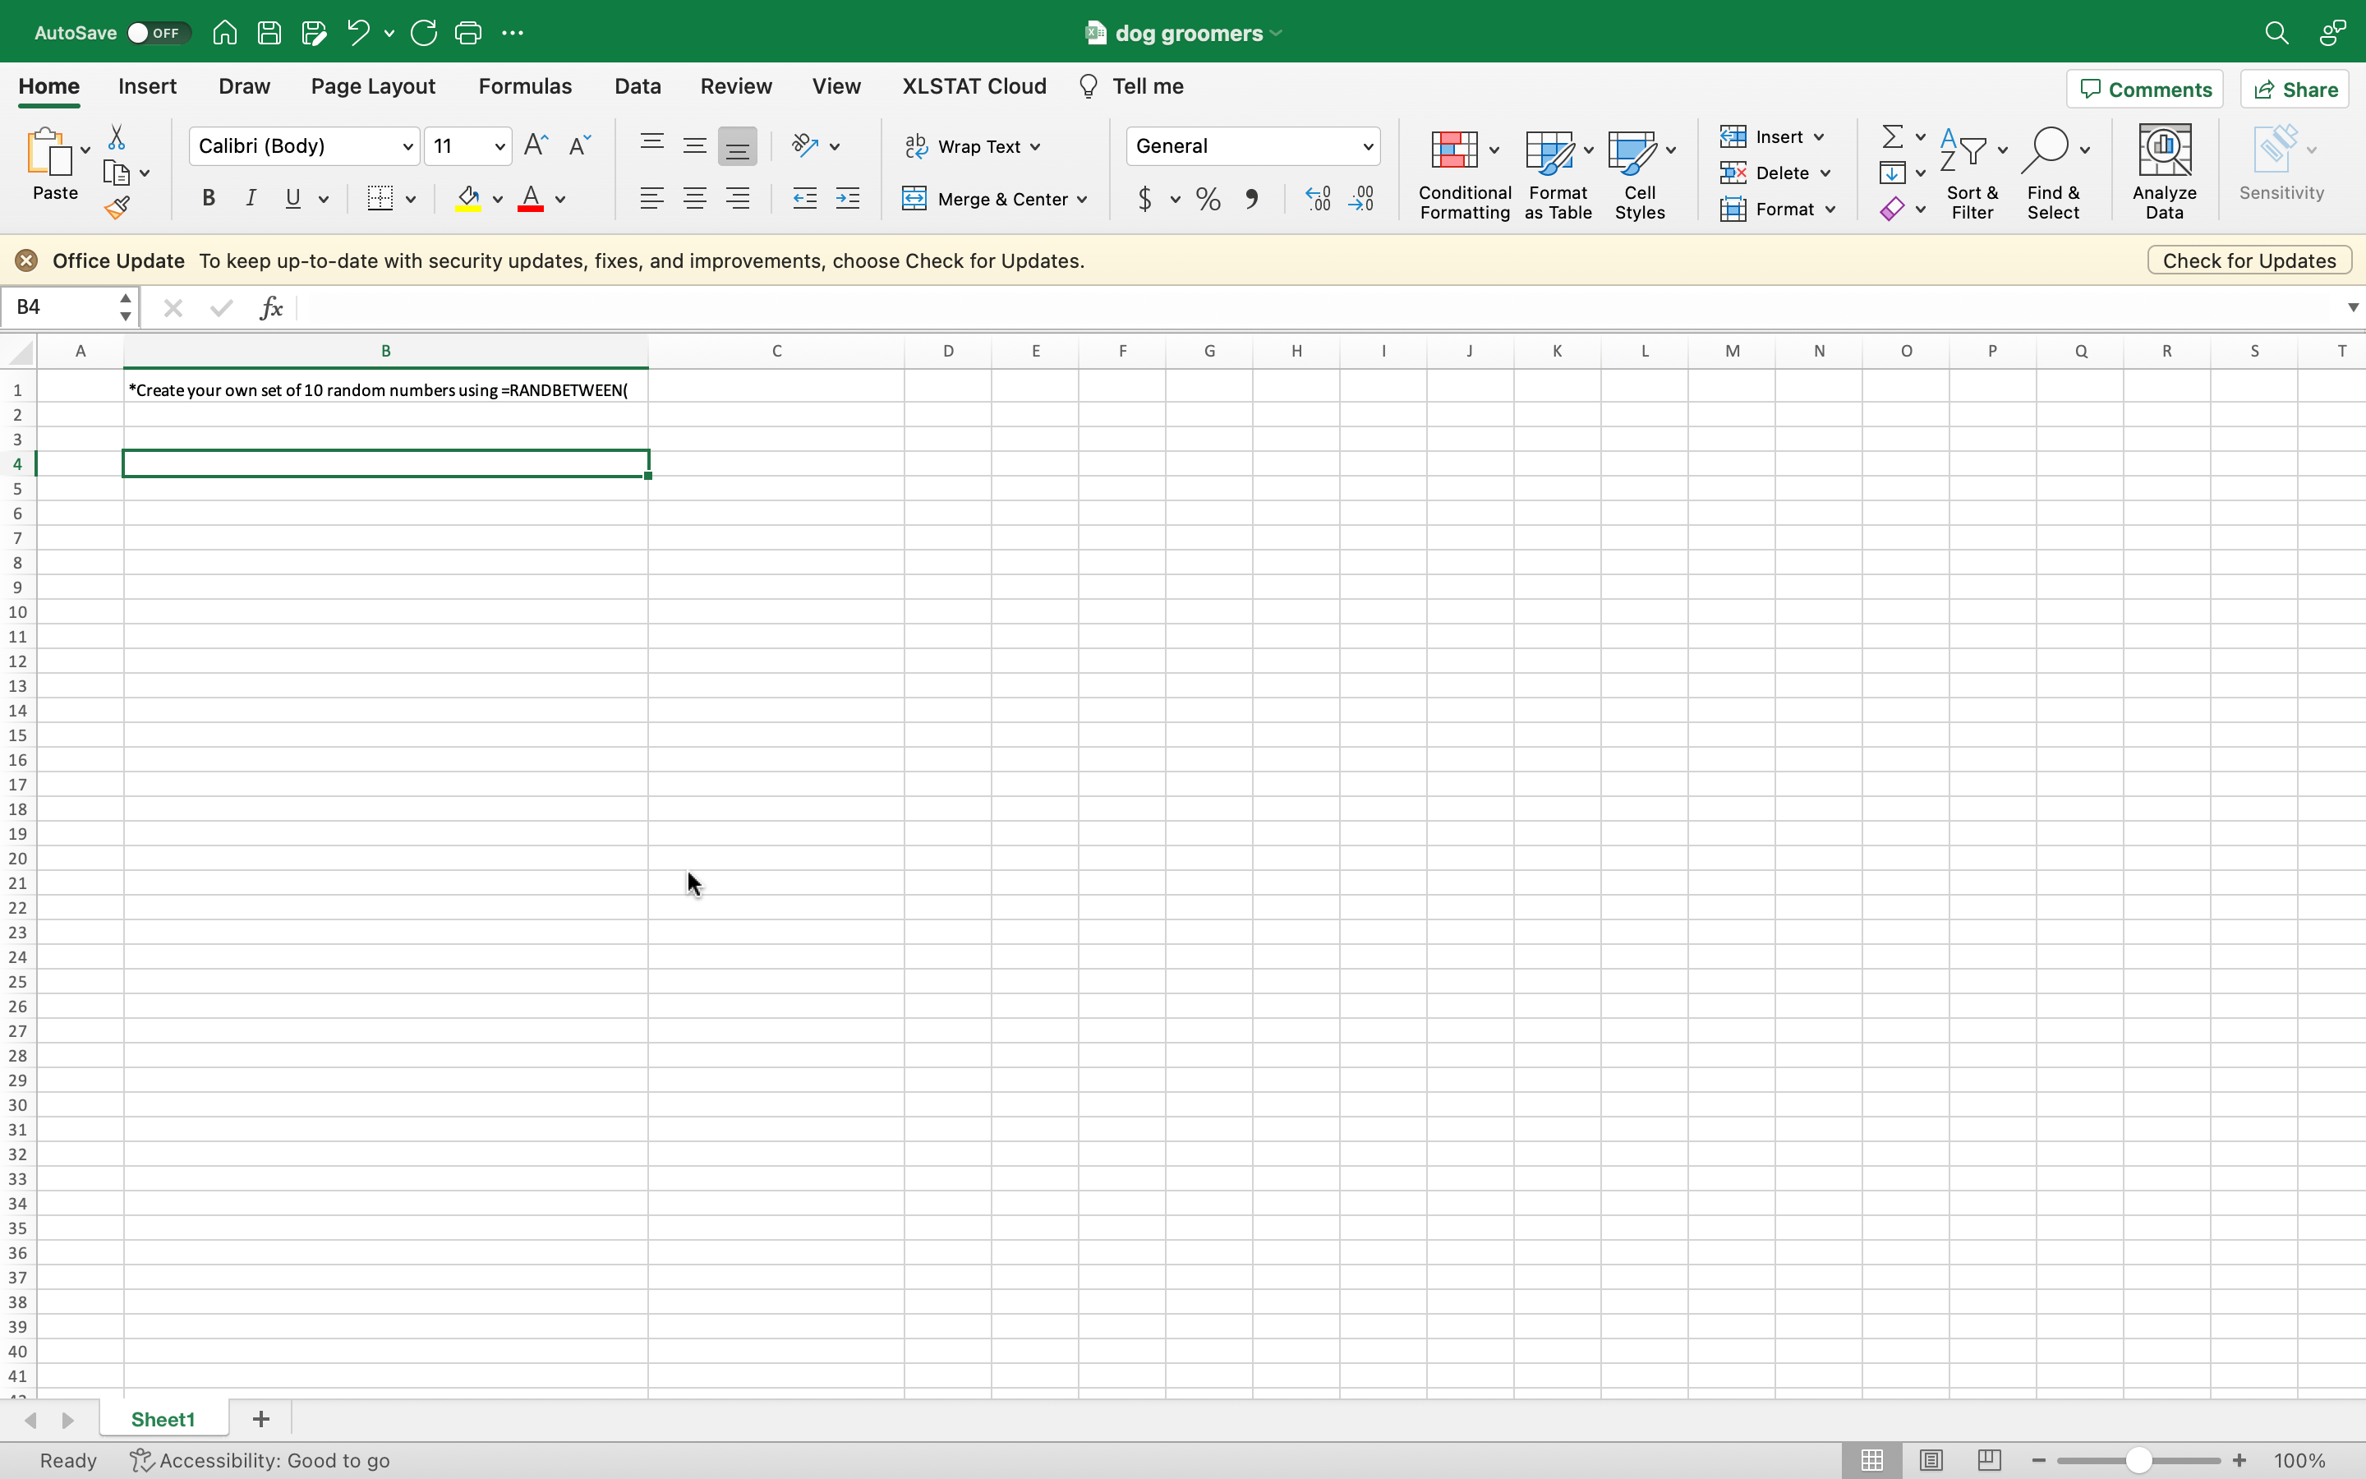Screen dimensions: 2366x1479
Task: Dismiss the Office Update banner
Action: 26,260
